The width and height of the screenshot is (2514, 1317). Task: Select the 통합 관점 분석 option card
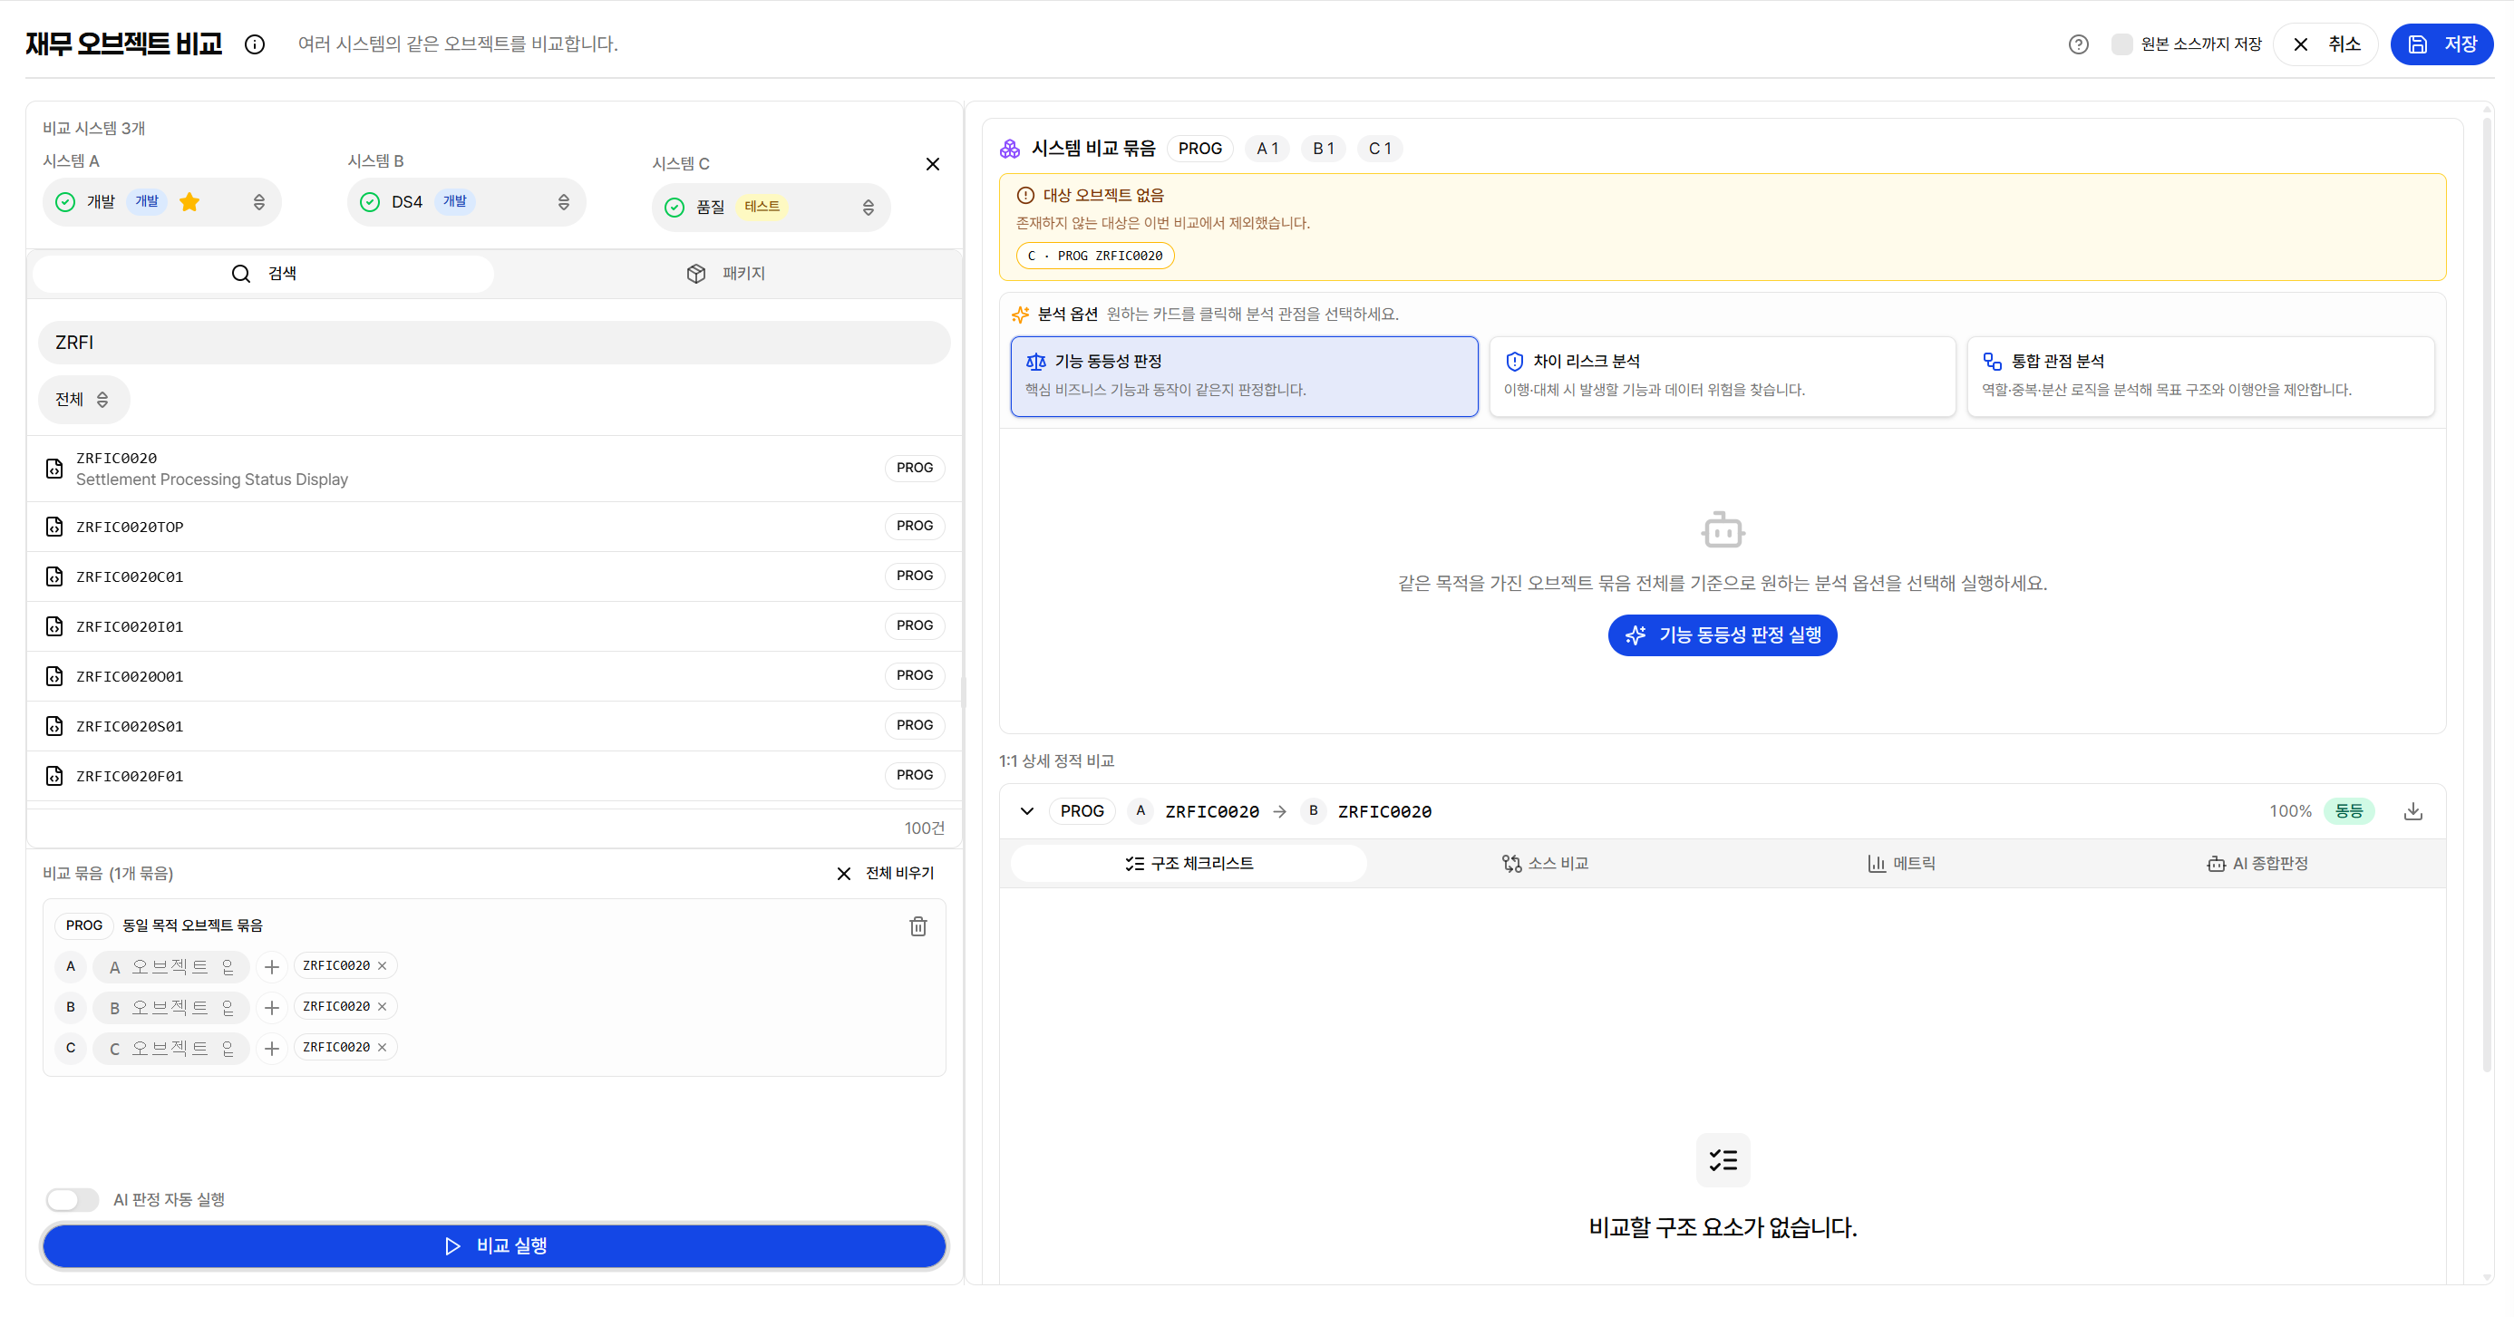pyautogui.click(x=2200, y=376)
